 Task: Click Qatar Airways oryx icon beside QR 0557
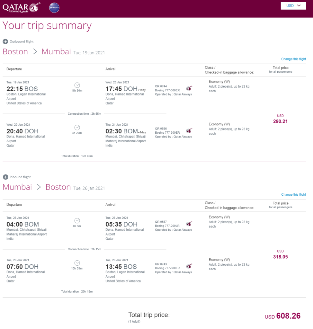[x=189, y=224]
